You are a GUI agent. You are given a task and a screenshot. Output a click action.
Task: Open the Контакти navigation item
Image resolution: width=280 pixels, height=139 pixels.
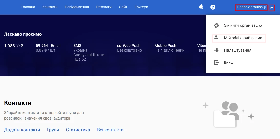click(50, 7)
